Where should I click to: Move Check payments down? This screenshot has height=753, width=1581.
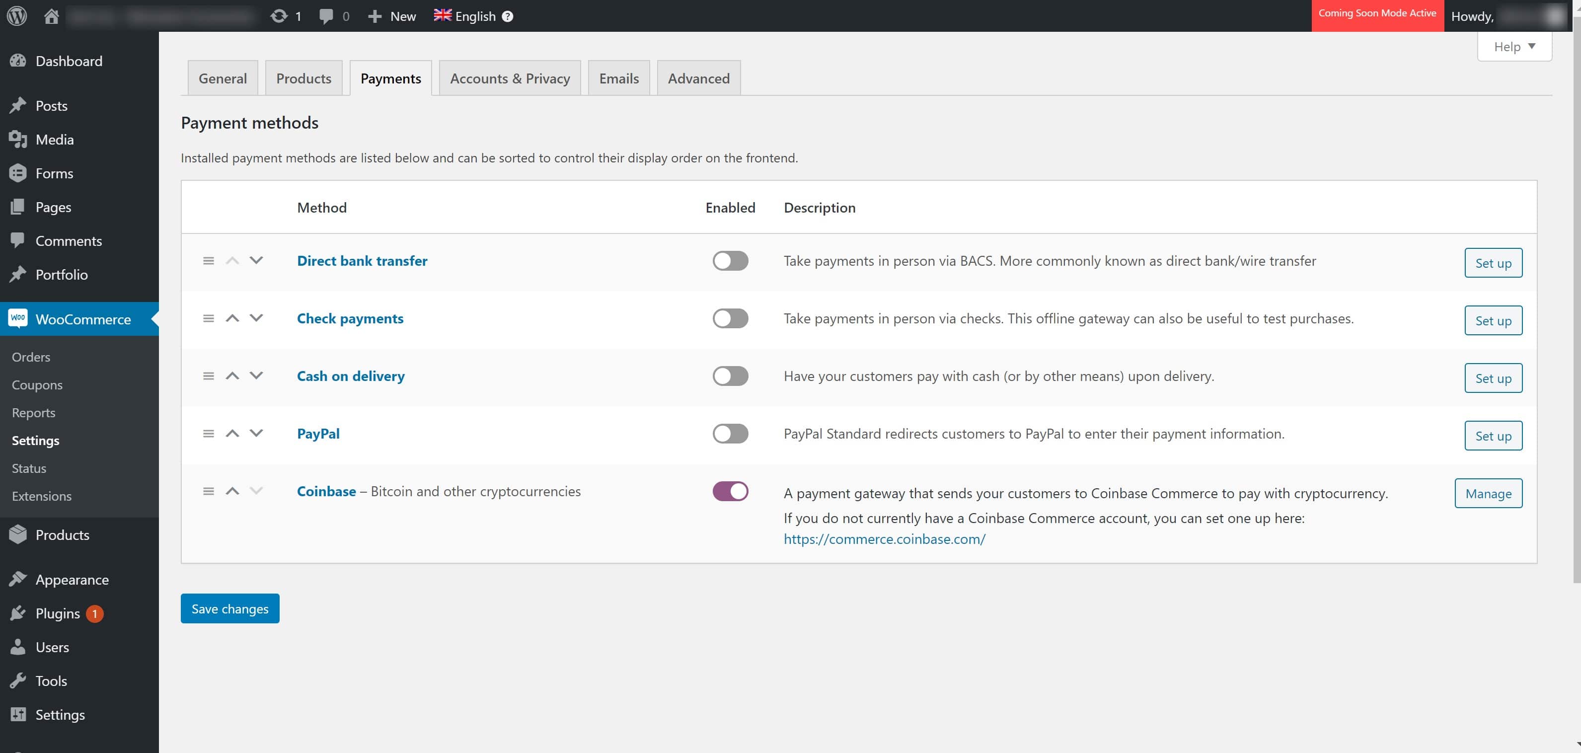tap(256, 318)
